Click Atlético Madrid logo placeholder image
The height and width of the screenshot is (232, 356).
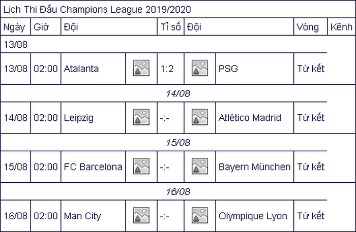point(200,117)
